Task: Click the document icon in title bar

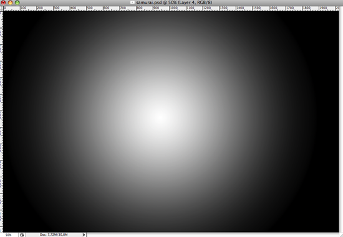Action: click(132, 2)
